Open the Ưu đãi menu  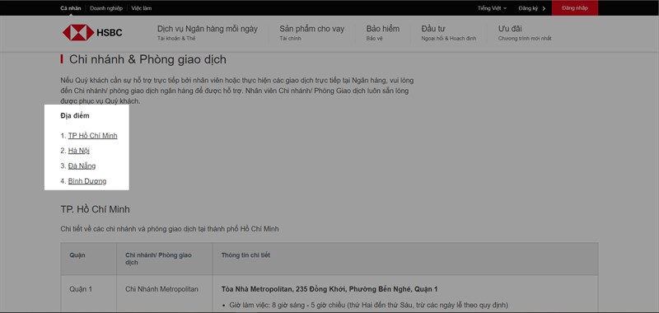pos(525,32)
